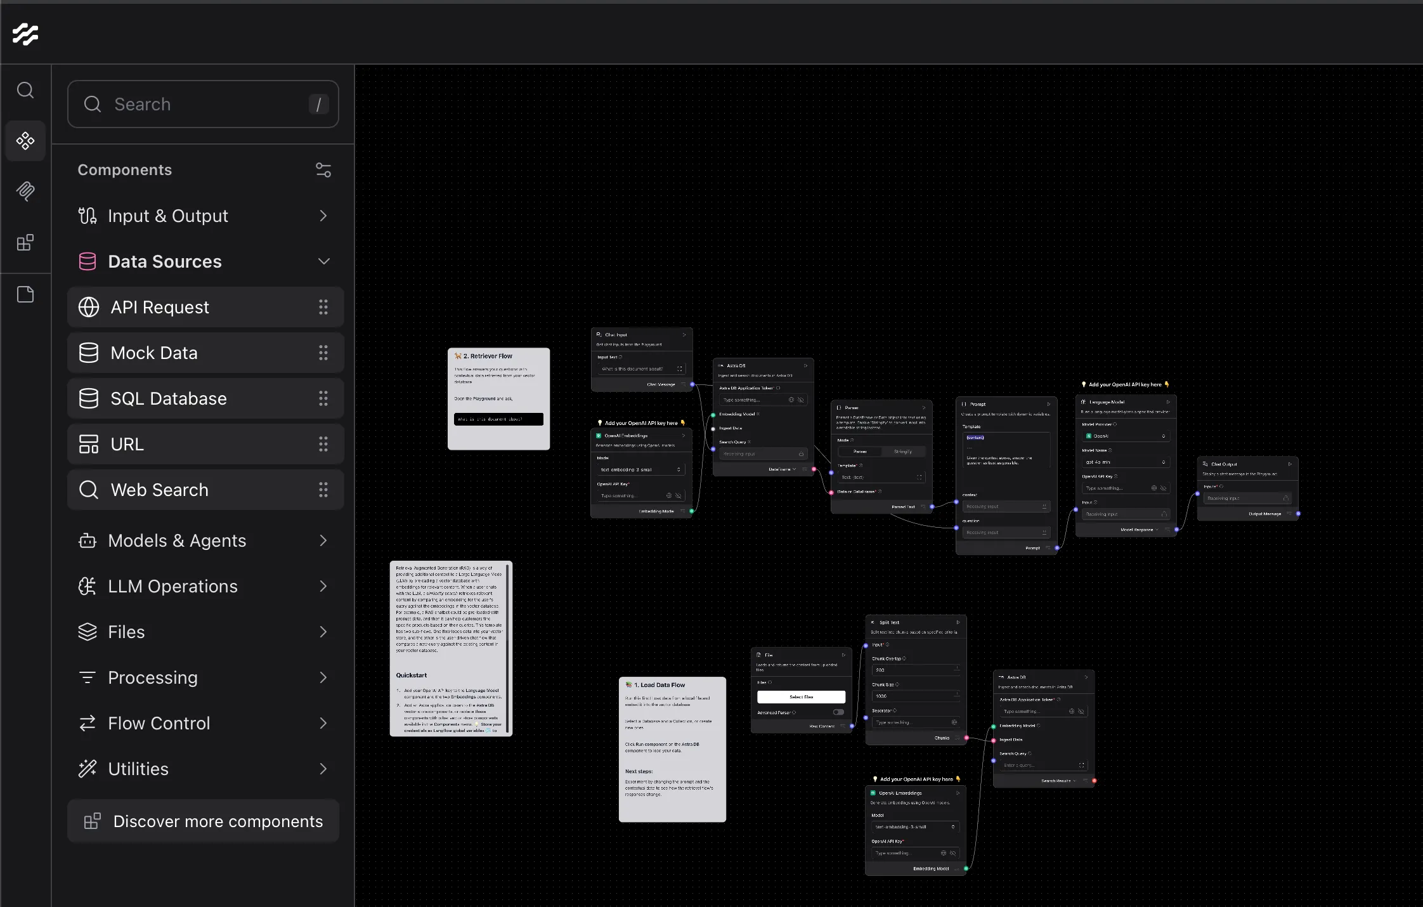
Task: Click the API Request drag handle
Action: coord(323,307)
